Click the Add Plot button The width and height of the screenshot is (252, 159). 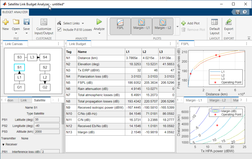(191, 23)
